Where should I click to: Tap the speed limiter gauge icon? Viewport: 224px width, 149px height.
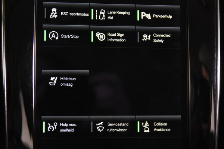pos(52,127)
